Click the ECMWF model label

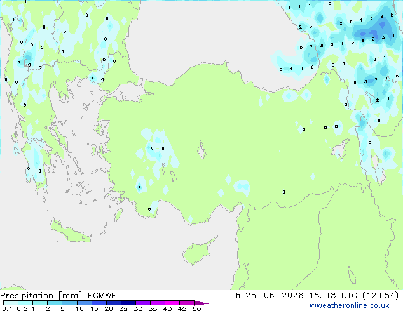pos(102,296)
